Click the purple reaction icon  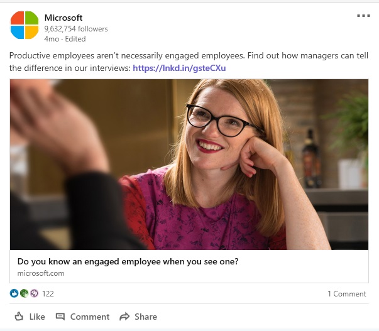[34, 293]
